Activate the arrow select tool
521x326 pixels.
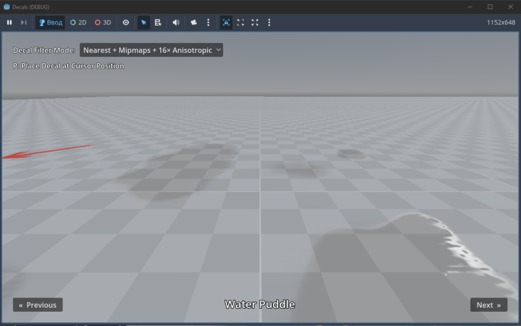[143, 22]
